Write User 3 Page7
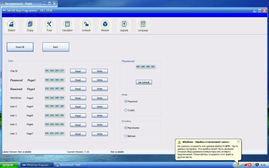Screen dimensions: 269x168 pyautogui.click(x=100, y=134)
